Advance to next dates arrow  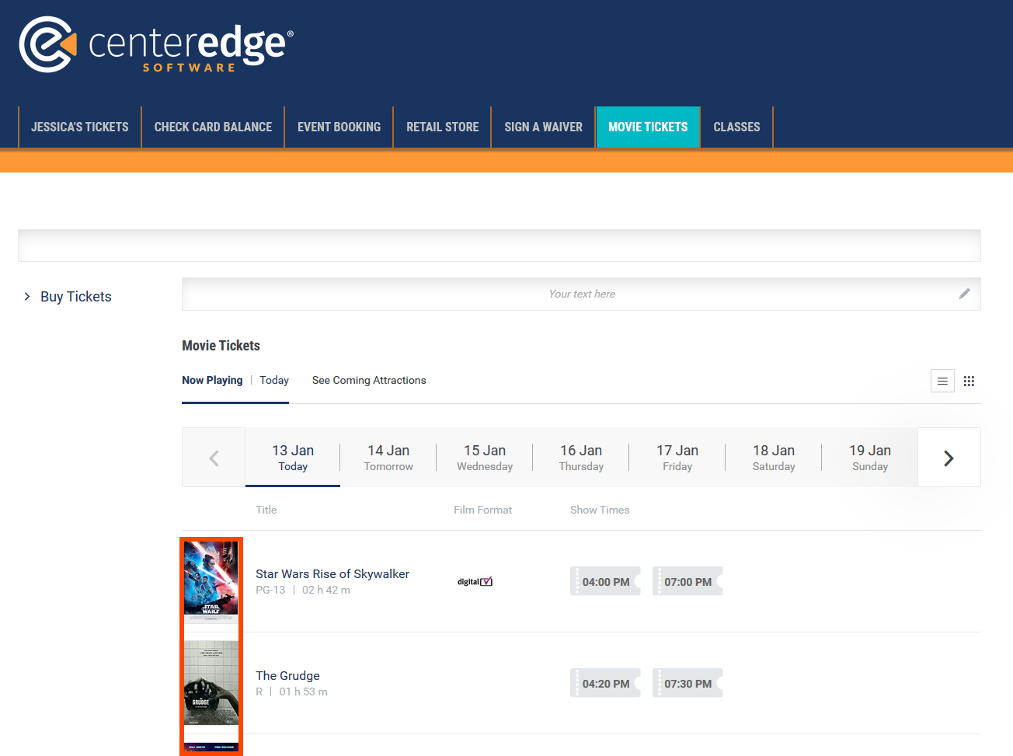949,458
